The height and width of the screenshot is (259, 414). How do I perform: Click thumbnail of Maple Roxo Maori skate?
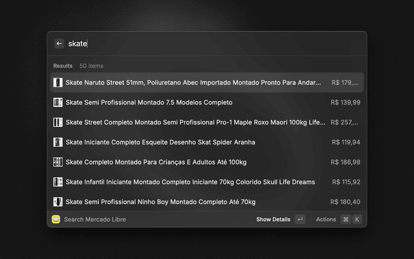tap(58, 122)
